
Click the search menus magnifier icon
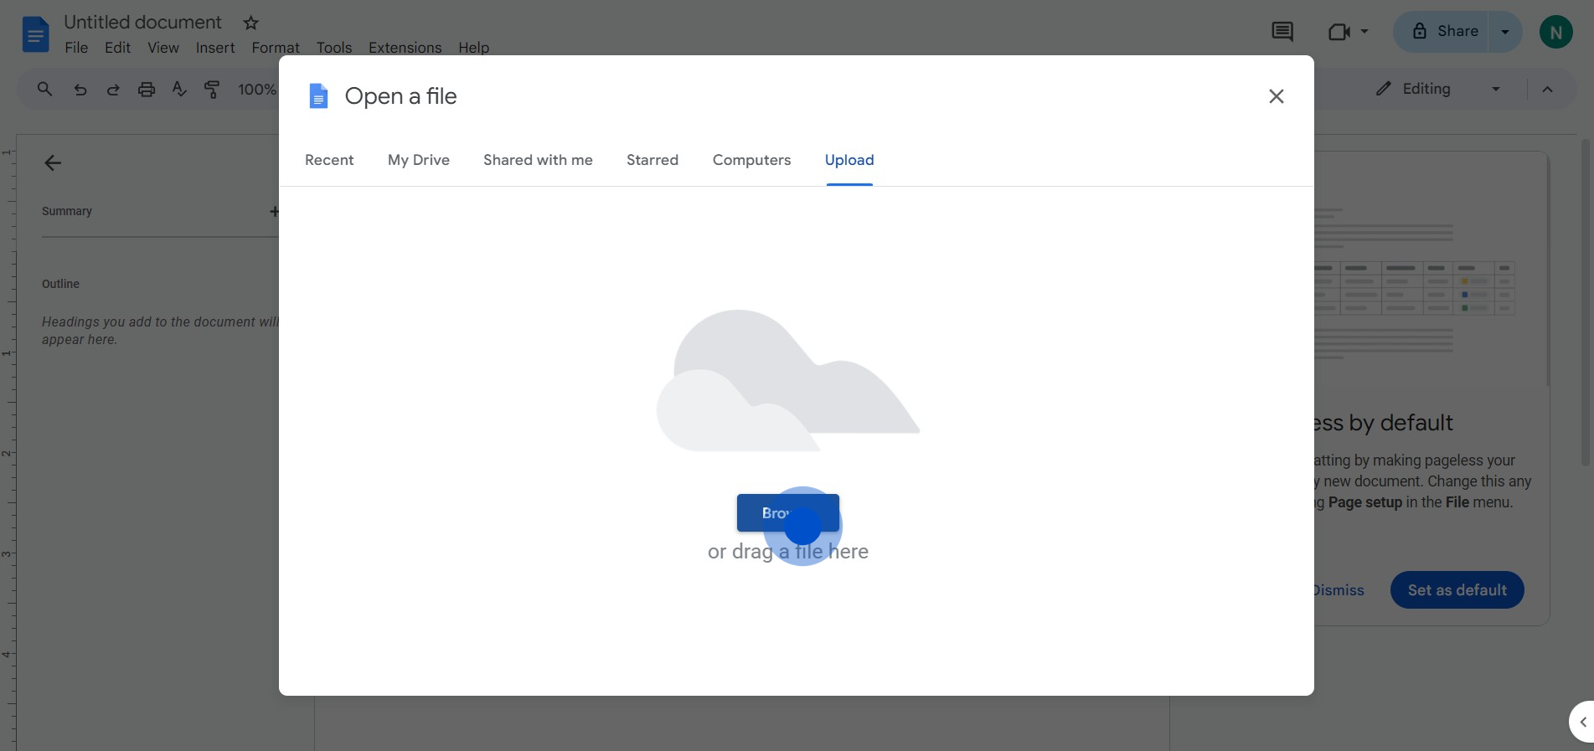[44, 89]
